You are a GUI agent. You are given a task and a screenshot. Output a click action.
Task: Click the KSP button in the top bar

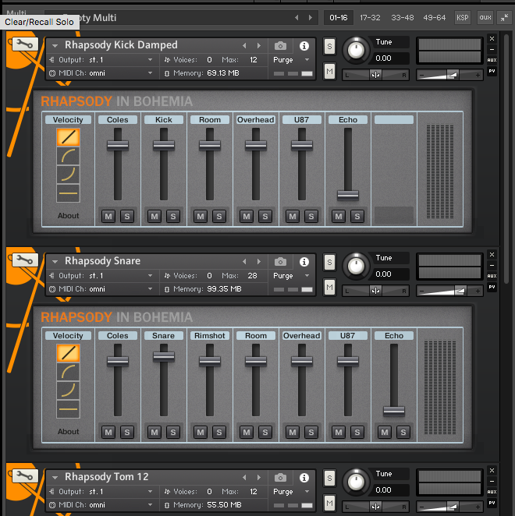463,17
